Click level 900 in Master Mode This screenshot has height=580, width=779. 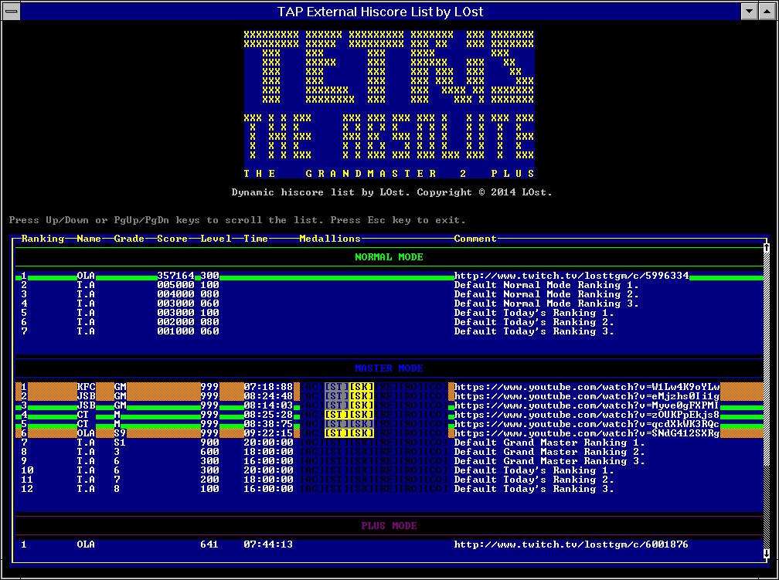[209, 443]
